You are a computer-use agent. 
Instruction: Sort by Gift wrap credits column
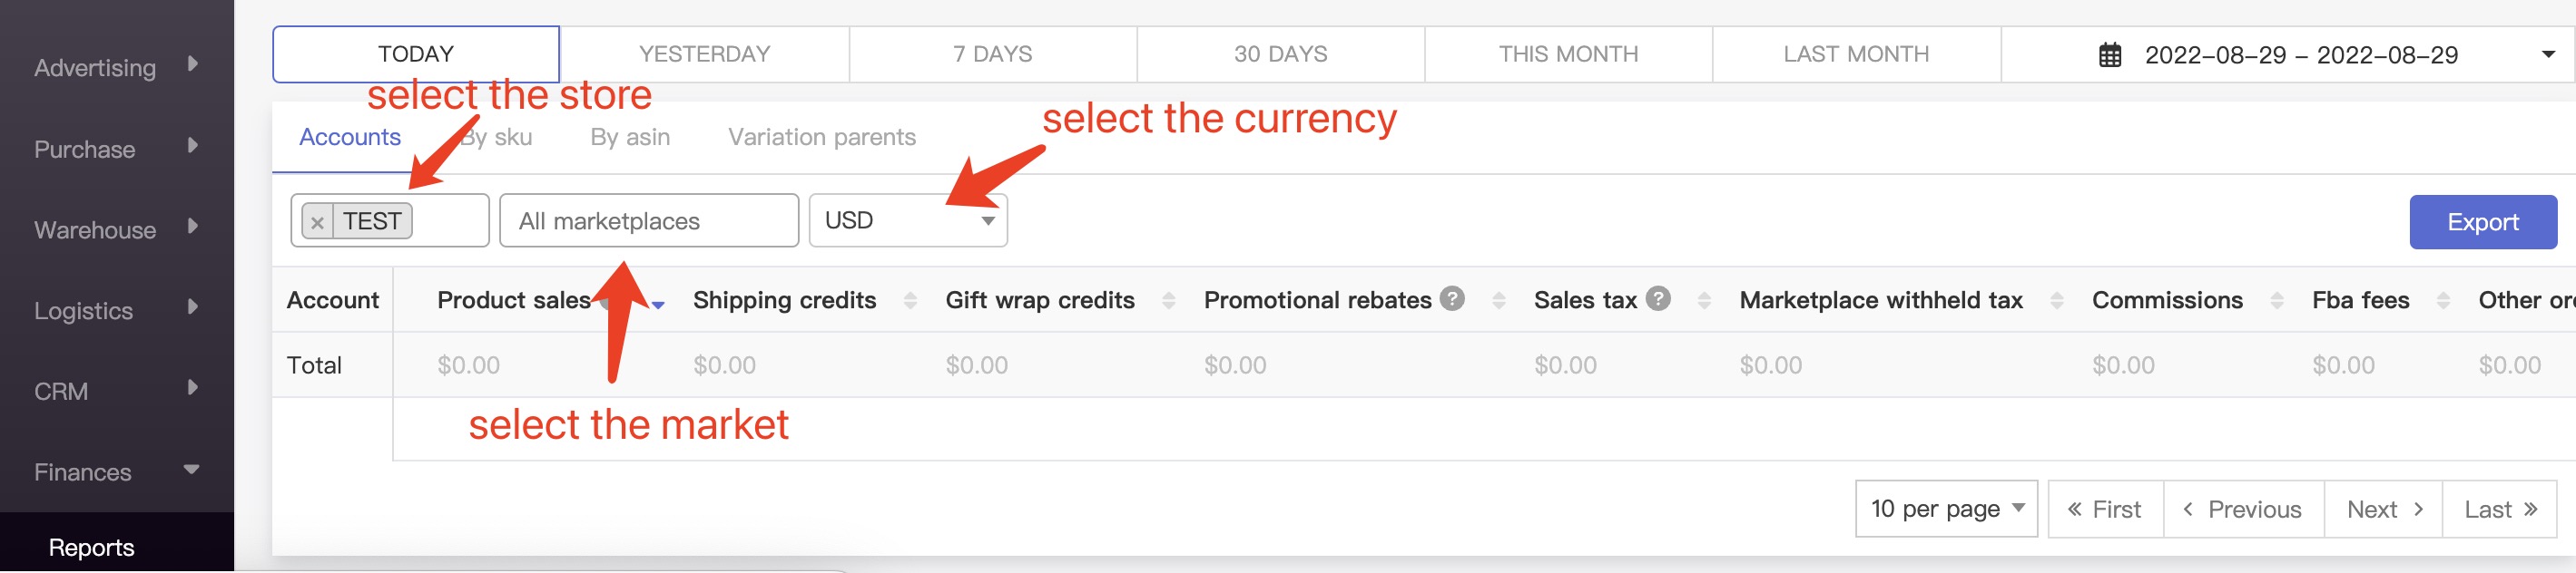pyautogui.click(x=1168, y=300)
